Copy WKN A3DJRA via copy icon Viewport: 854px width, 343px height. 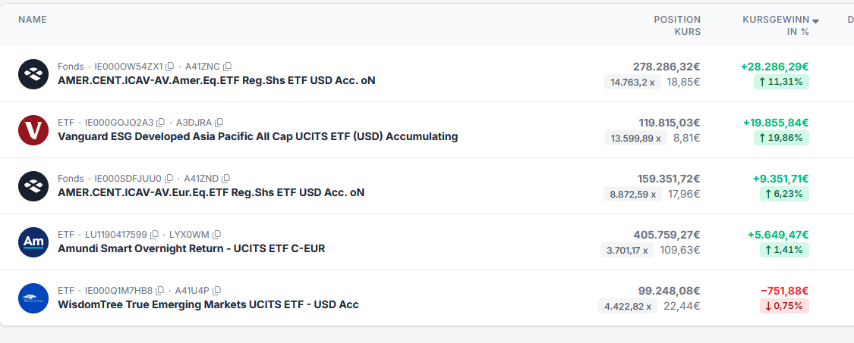(219, 123)
